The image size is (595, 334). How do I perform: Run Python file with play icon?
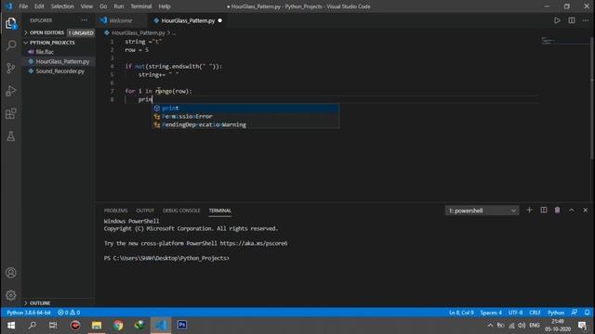(557, 20)
